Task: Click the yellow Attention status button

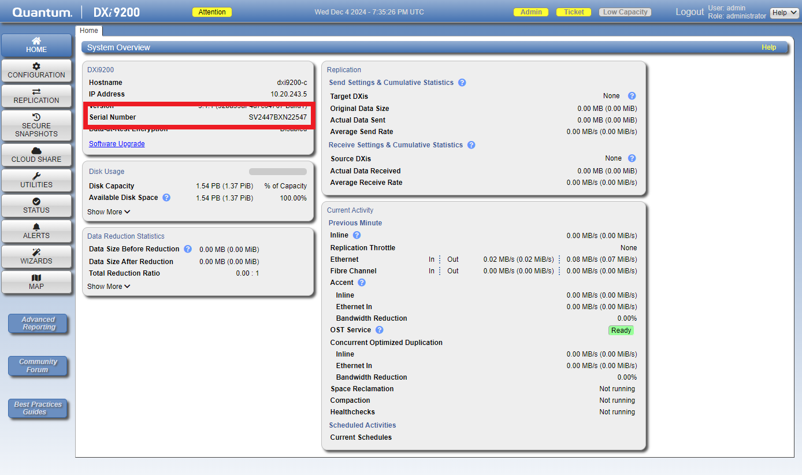Action: [212, 12]
